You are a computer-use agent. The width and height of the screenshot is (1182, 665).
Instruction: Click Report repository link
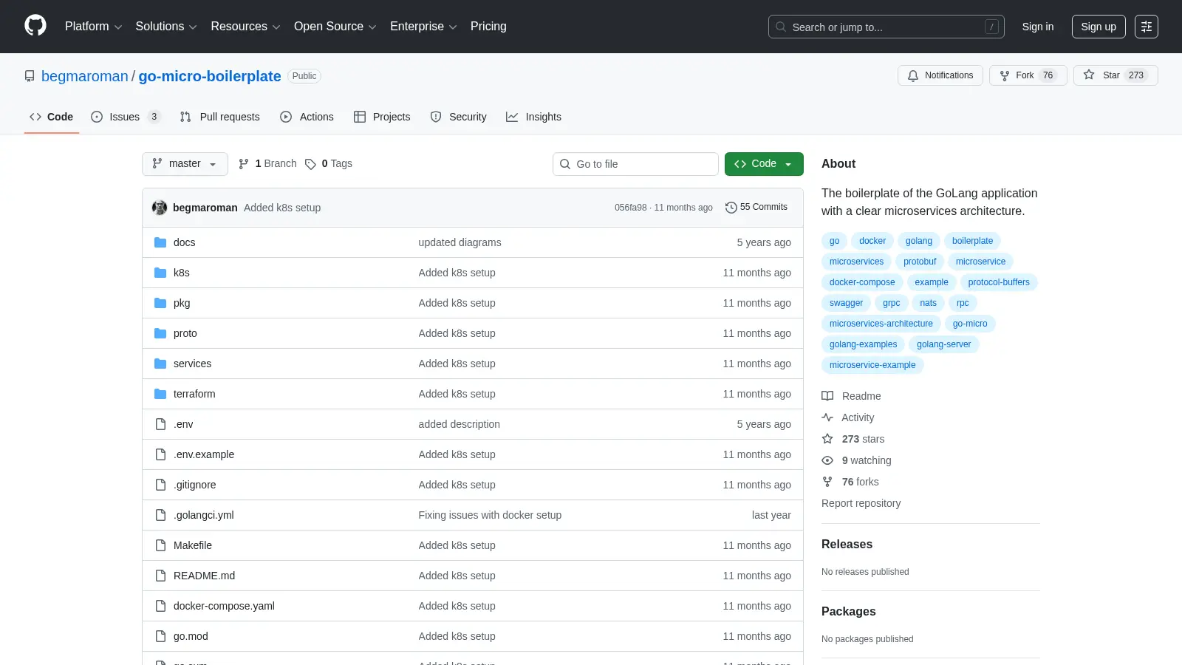click(x=861, y=503)
